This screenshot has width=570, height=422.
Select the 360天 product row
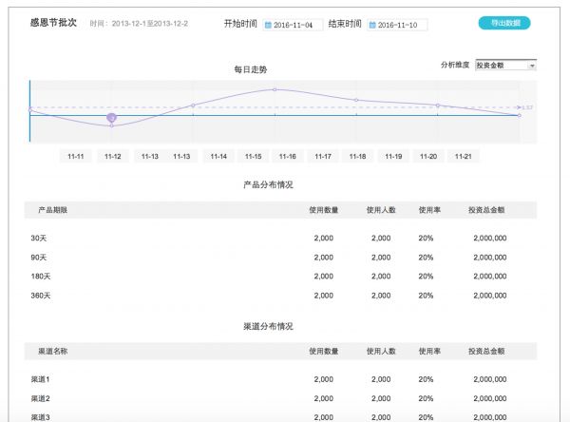pos(41,296)
